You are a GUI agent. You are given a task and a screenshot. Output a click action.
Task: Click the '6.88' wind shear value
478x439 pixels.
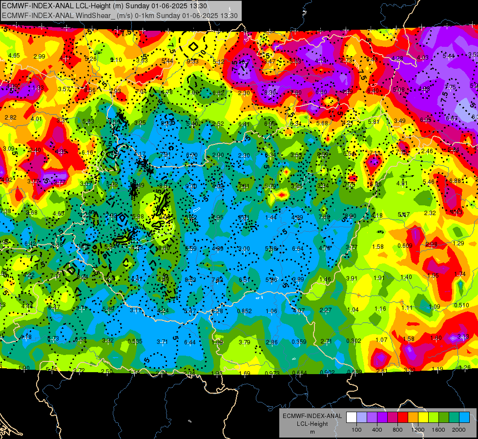click(x=455, y=180)
